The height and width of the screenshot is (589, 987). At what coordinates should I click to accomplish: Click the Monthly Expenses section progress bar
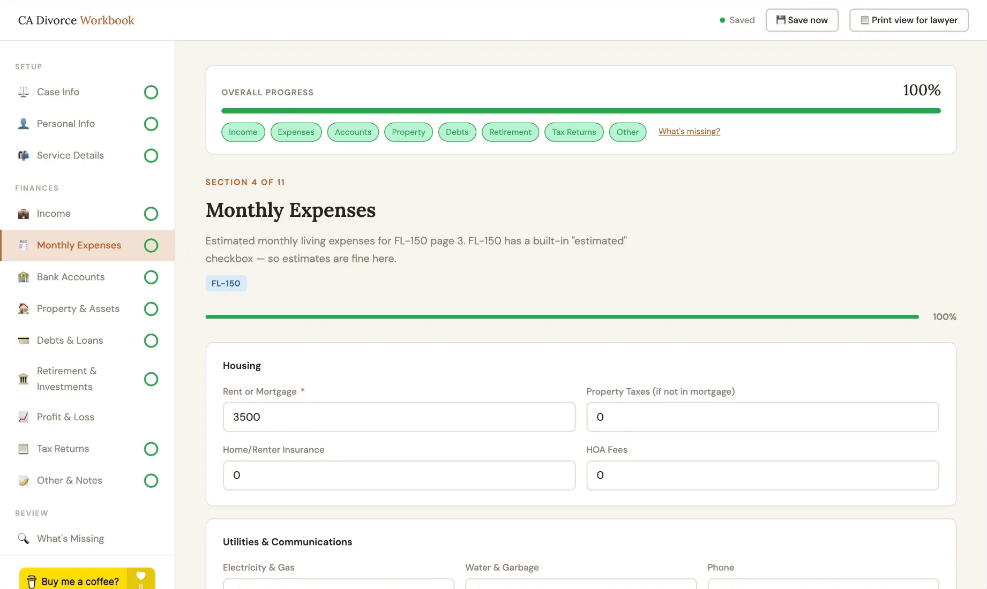tap(562, 317)
